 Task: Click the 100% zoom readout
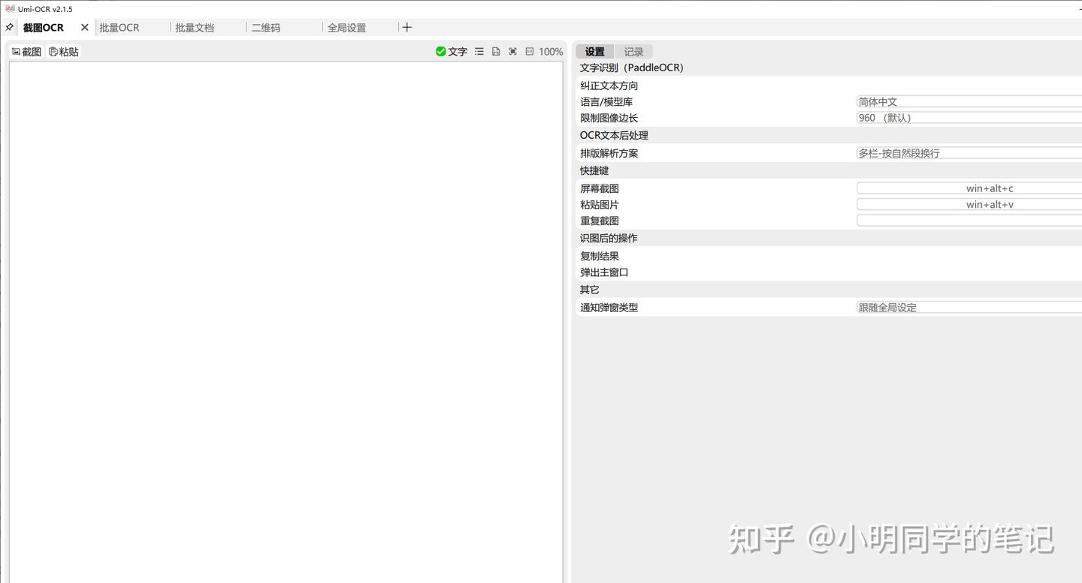pos(551,52)
